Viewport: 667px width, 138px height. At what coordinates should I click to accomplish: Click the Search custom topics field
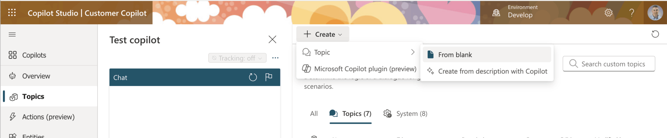[x=609, y=64]
